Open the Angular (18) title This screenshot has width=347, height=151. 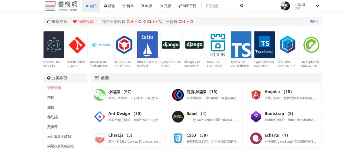tap(278, 92)
